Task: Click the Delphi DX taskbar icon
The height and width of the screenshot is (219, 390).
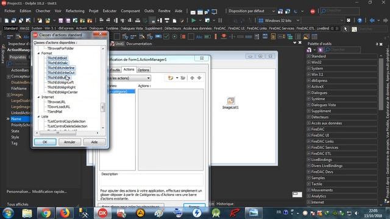Action: pos(102,213)
